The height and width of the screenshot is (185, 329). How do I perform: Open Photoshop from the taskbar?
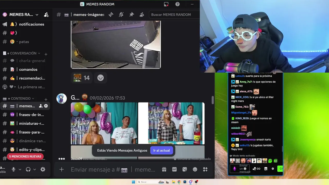185,182
